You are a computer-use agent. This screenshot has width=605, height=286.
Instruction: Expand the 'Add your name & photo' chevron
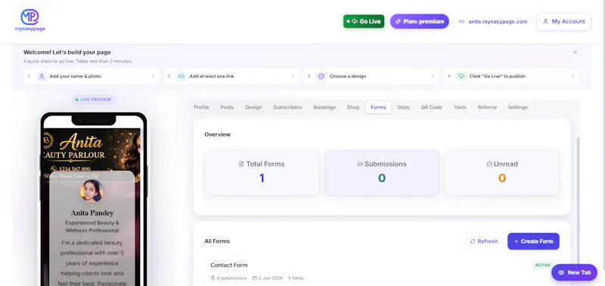click(153, 76)
